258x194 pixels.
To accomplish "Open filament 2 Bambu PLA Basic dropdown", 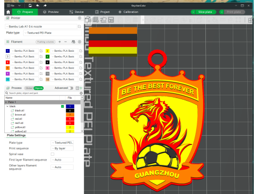I will pyautogui.click(x=64, y=51).
